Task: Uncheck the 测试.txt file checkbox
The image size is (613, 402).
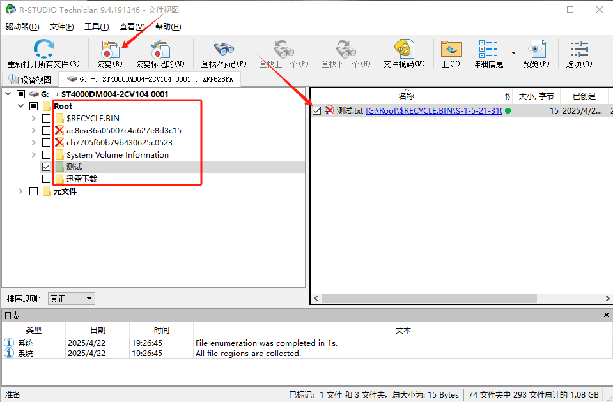Action: tap(317, 110)
